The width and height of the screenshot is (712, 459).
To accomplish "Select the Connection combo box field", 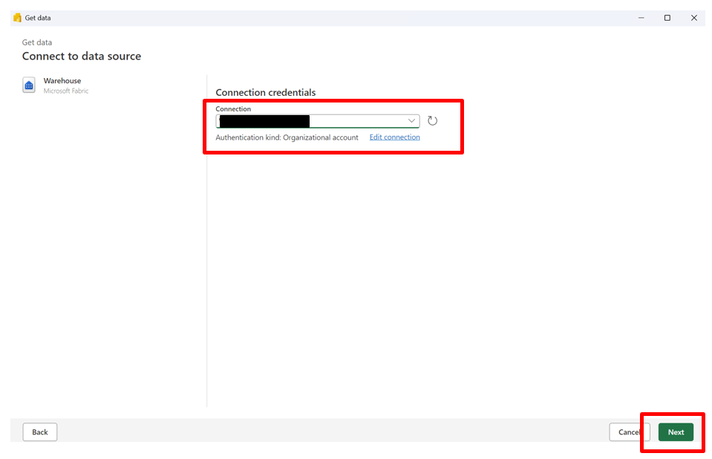I will point(318,121).
